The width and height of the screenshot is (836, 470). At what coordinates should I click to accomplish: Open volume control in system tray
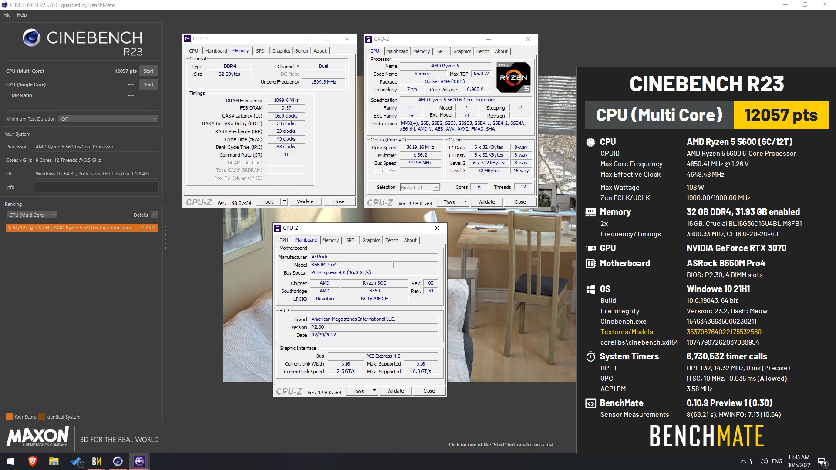tap(764, 461)
